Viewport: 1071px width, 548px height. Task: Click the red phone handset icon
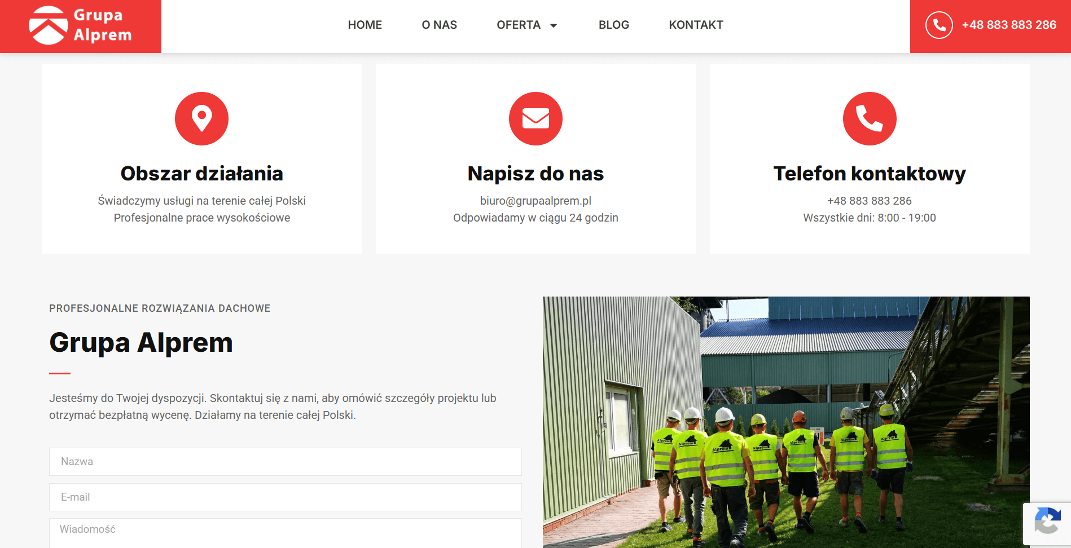(x=870, y=118)
